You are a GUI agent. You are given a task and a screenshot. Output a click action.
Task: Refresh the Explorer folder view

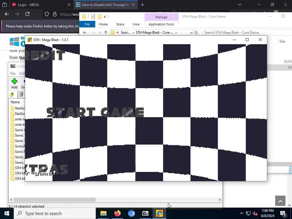(196, 33)
